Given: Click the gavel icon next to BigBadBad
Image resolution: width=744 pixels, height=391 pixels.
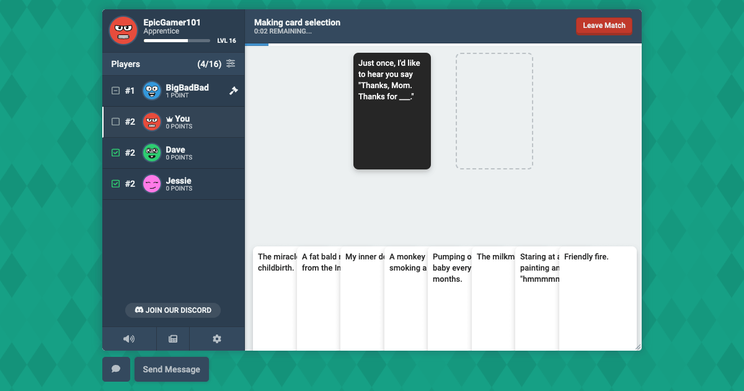Looking at the screenshot, I should [x=233, y=91].
